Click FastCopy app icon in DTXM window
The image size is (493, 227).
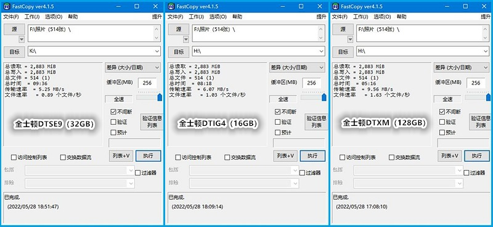click(x=335, y=6)
